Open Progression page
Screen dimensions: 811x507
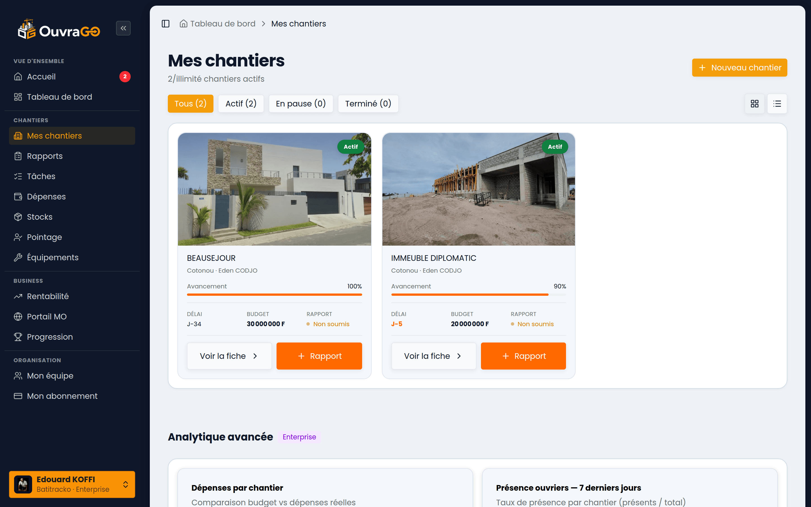point(72,337)
